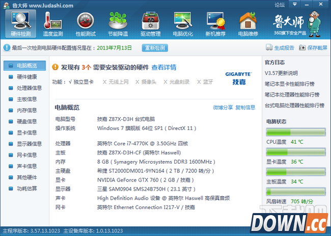This screenshot has width=331, height=236.
Task: Open 笔记本处理器性能排行榜 link
Action: [292, 95]
